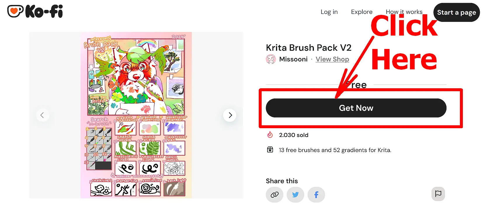This screenshot has width=490, height=206.
Task: Open the How it works link
Action: pyautogui.click(x=404, y=12)
